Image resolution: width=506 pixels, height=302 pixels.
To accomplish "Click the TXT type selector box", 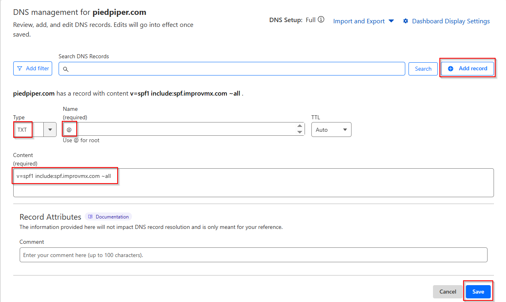I will [28, 130].
